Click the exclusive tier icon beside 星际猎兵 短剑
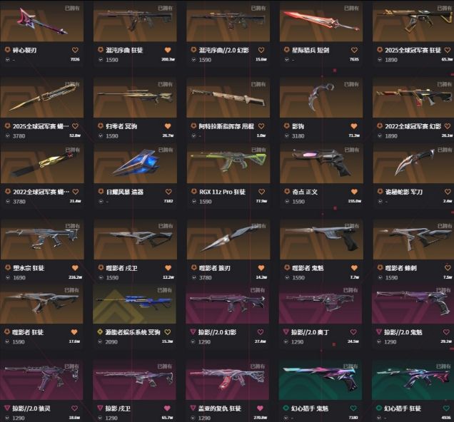The width and height of the screenshot is (454, 422). click(287, 50)
